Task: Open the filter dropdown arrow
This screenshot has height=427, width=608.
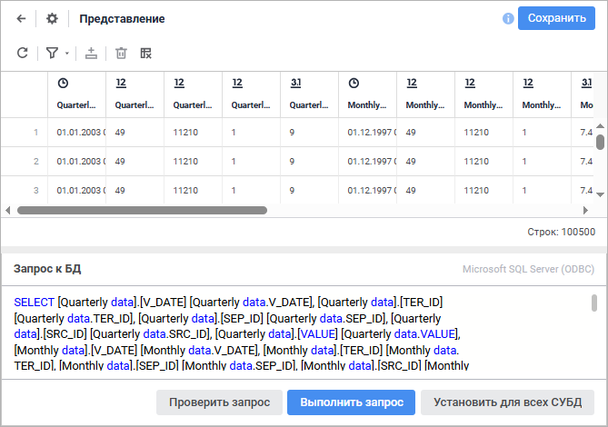Action: [x=67, y=55]
